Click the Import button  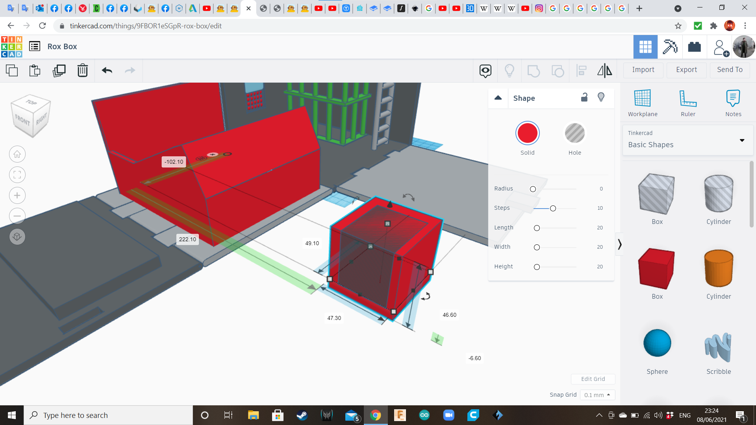(643, 70)
